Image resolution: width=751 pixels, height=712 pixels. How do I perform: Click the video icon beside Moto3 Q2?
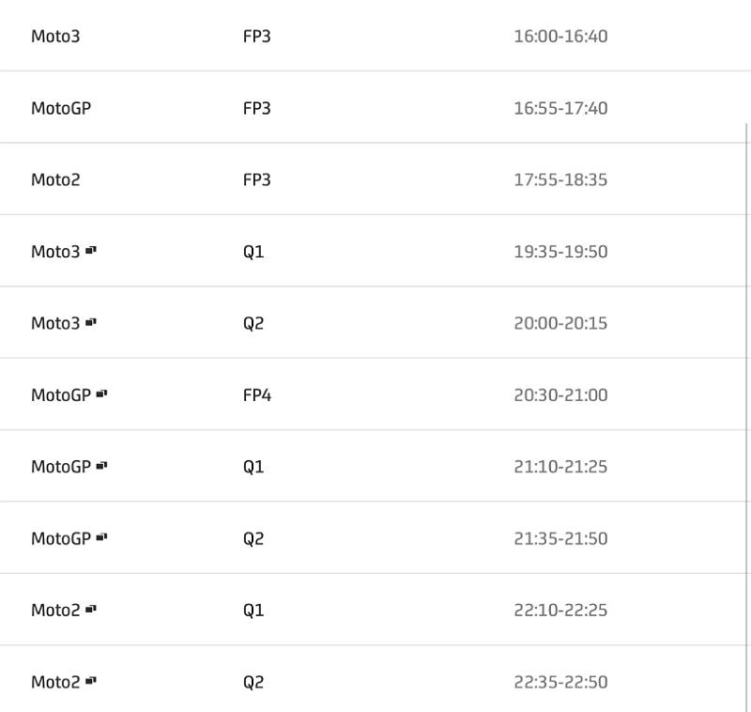tap(91, 322)
